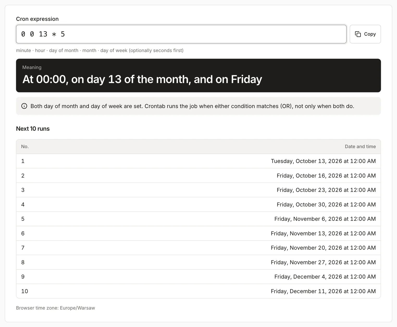Click the OR condition notice text
This screenshot has height=327, width=397.
pos(192,106)
